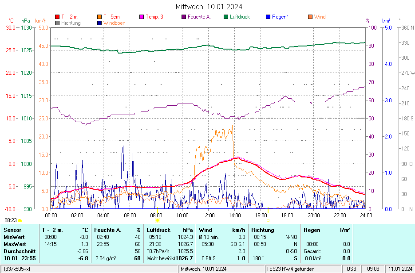Select the purple Feuchte A. legend marker
Viewport: 415px width, 273px height.
coord(184,17)
